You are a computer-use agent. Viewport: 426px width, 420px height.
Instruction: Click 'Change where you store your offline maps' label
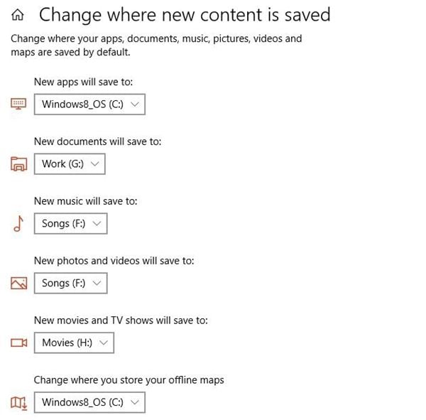pos(129,380)
